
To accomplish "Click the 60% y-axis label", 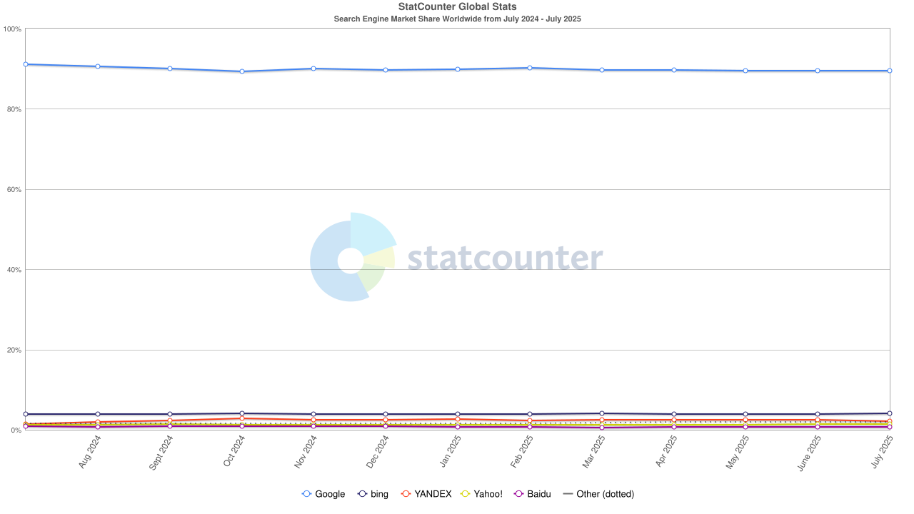I will pyautogui.click(x=14, y=190).
